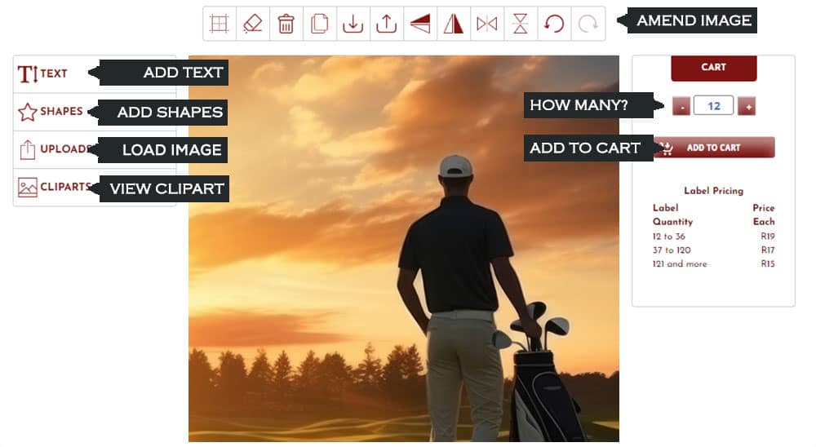This screenshot has height=447, width=816.
Task: Flip horizontally with the side-by-side triangles icon
Action: coord(453,24)
